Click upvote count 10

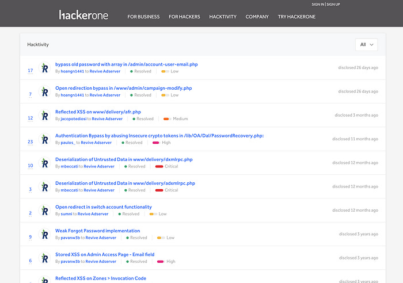[x=31, y=166]
